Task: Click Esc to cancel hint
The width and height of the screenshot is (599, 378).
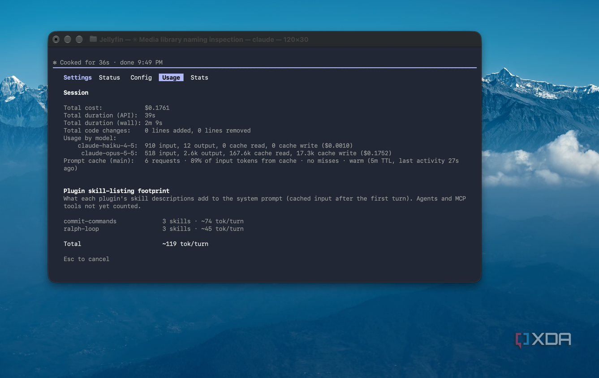Action: pyautogui.click(x=86, y=259)
